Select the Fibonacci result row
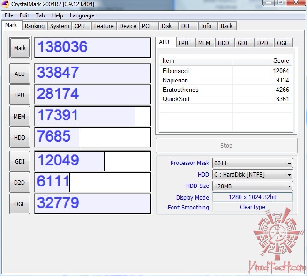 (x=226, y=71)
